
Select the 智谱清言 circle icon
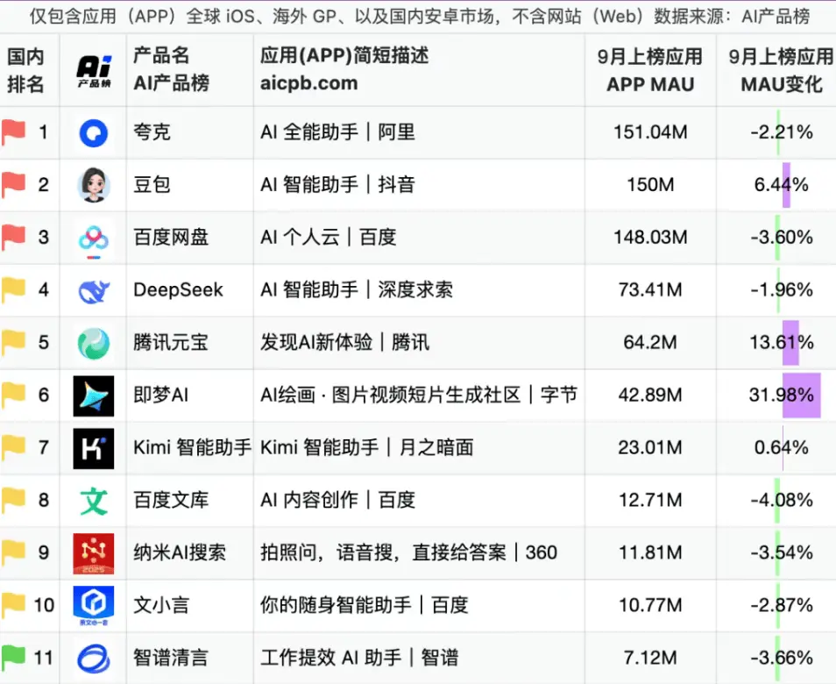point(93,659)
